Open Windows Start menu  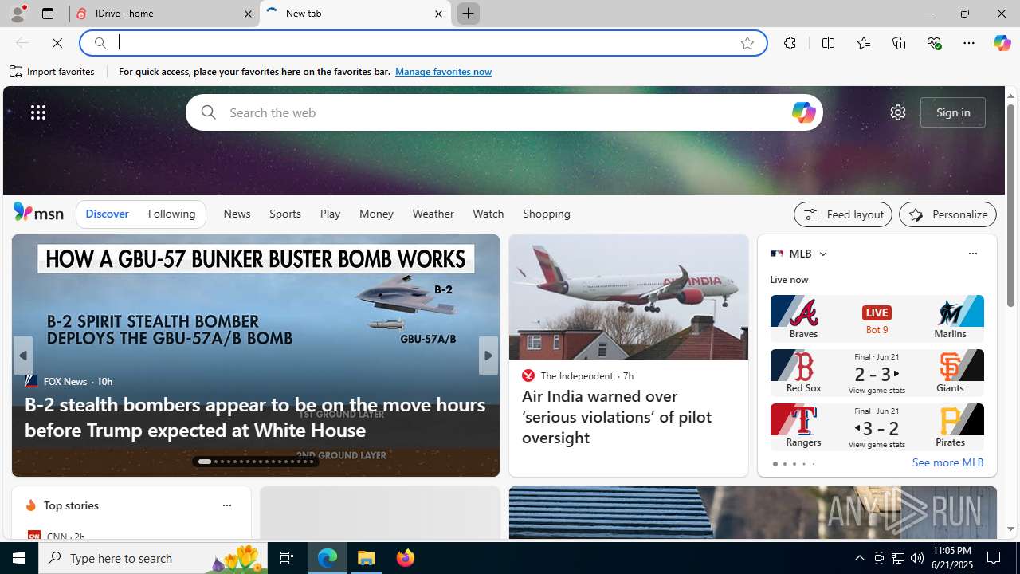click(19, 558)
